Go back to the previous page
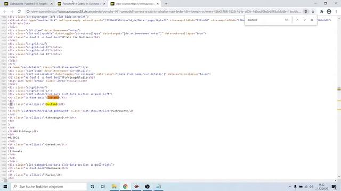The width and height of the screenshot is (341, 191). [5, 12]
